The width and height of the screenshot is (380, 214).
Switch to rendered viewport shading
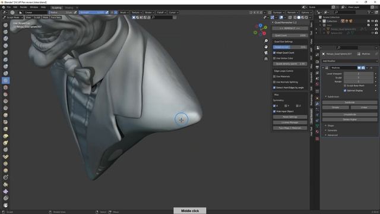306,17
